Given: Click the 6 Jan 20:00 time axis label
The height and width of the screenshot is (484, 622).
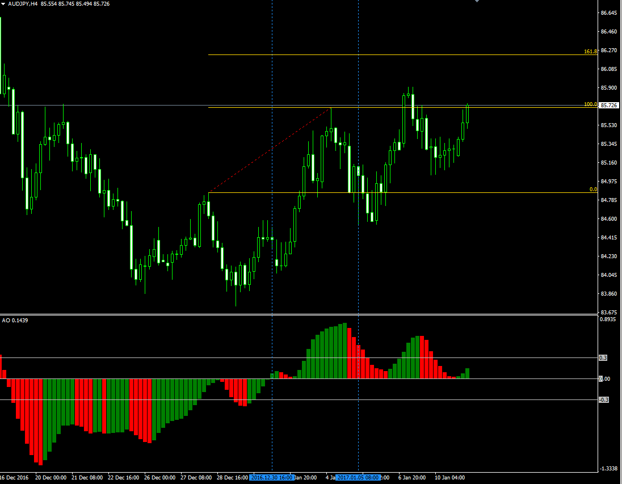Looking at the screenshot, I should coord(412,478).
